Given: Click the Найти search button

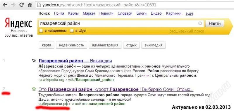Looking at the screenshot, I should (x=215, y=23).
